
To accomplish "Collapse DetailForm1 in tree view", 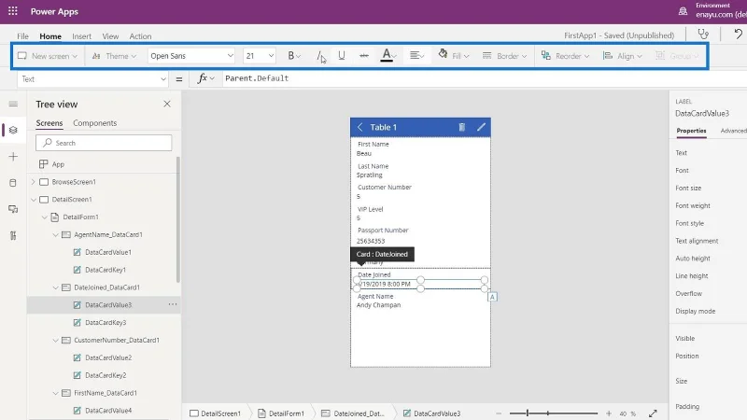I will point(44,217).
